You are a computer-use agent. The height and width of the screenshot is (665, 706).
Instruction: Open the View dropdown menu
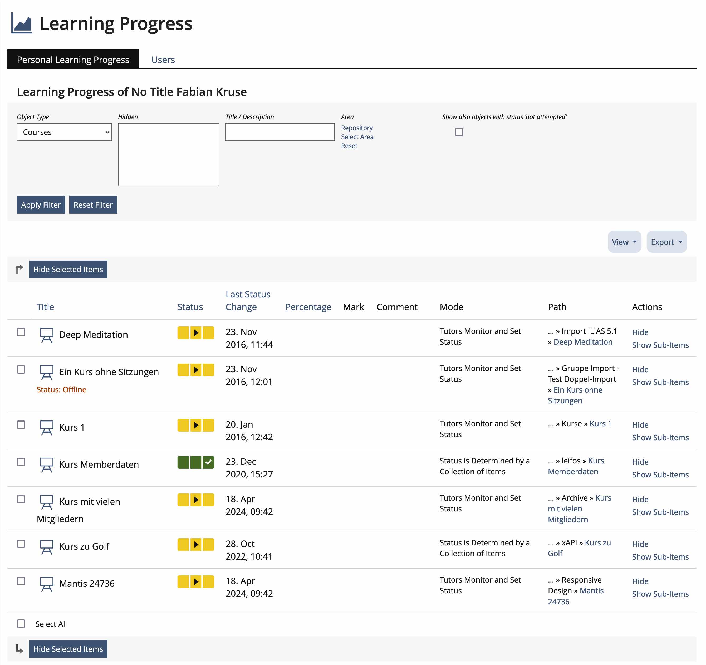624,242
